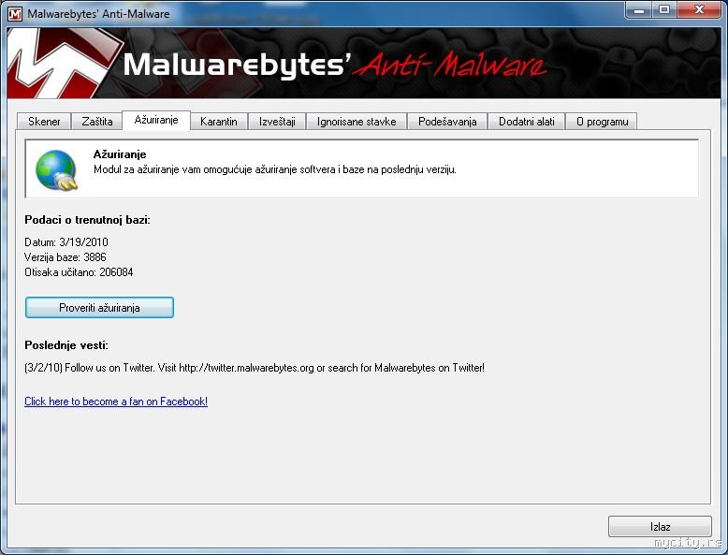
Task: Click the Malwarebytes title bar app icon
Action: [15, 14]
